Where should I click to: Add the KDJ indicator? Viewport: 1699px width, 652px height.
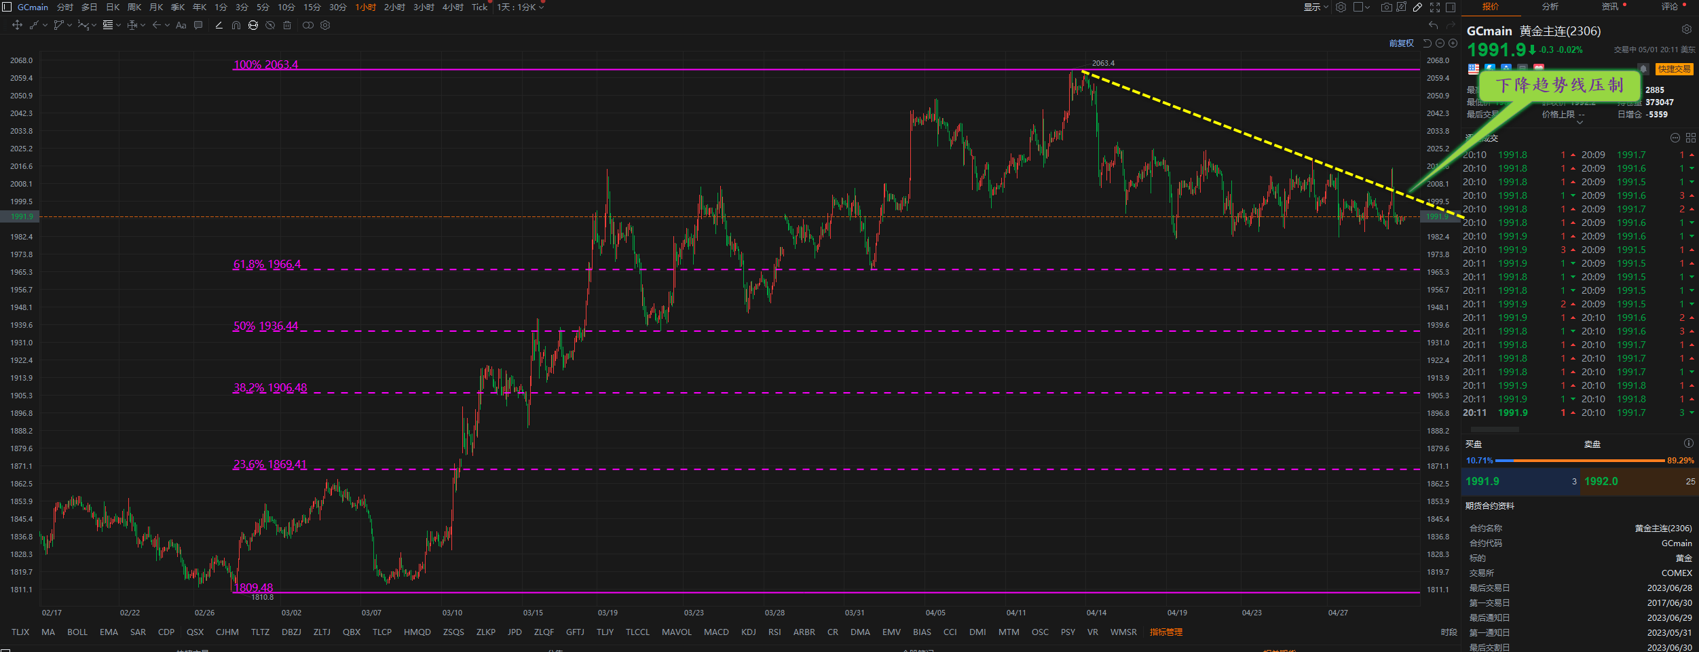tap(749, 632)
